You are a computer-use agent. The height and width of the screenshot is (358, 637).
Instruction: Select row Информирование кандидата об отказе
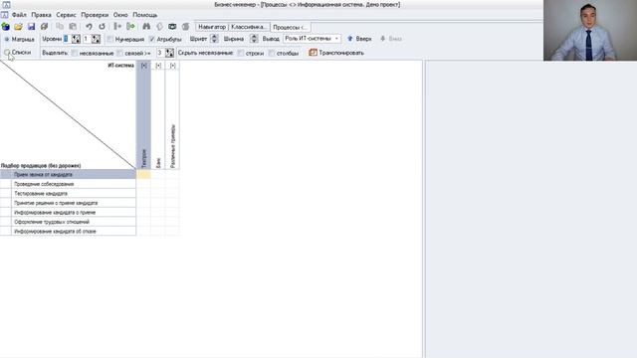pyautogui.click(x=69, y=232)
